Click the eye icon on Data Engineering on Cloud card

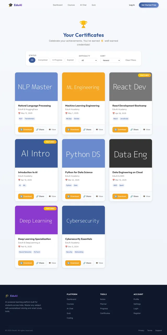144,196
